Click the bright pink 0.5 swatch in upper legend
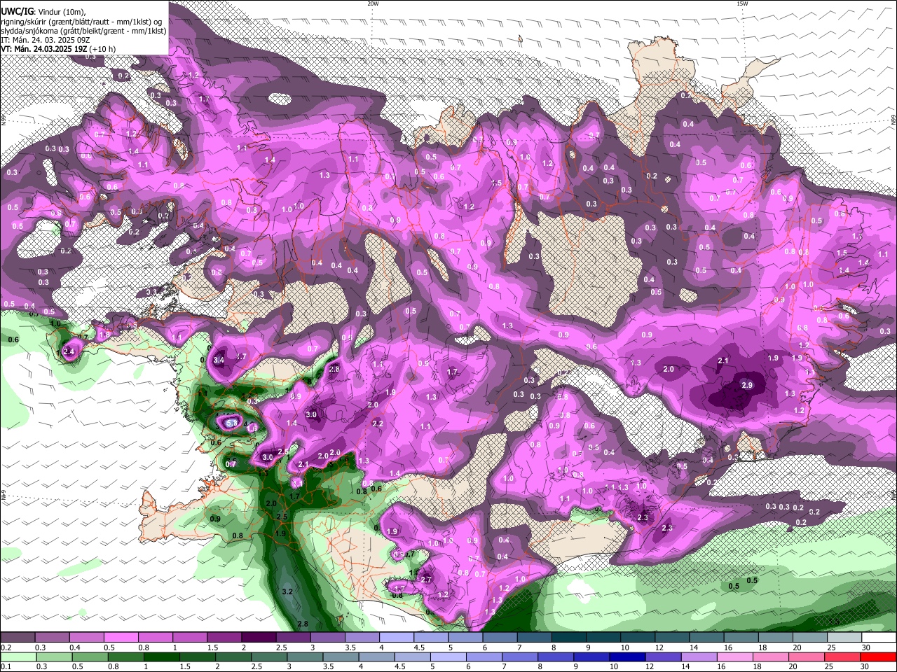 click(x=120, y=638)
